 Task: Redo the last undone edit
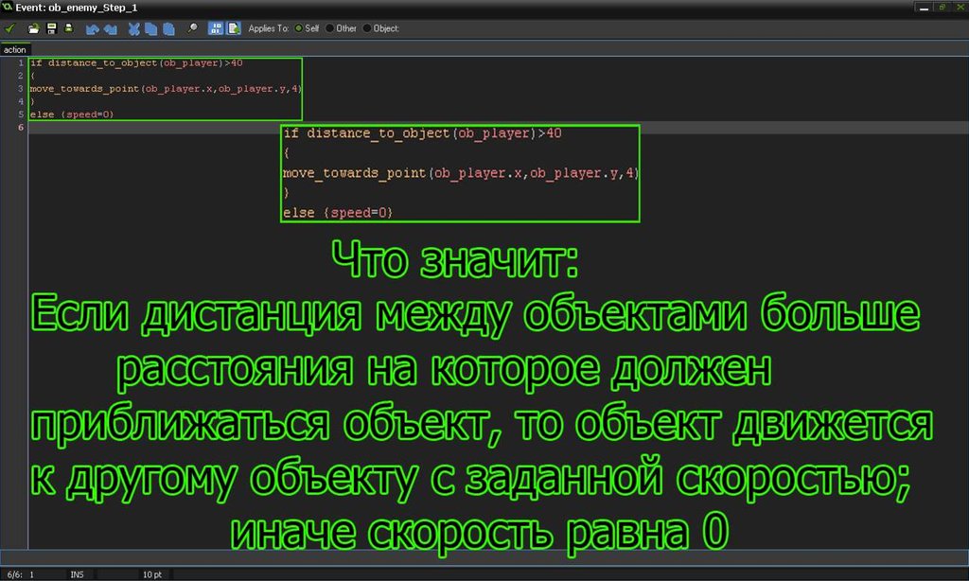(110, 28)
